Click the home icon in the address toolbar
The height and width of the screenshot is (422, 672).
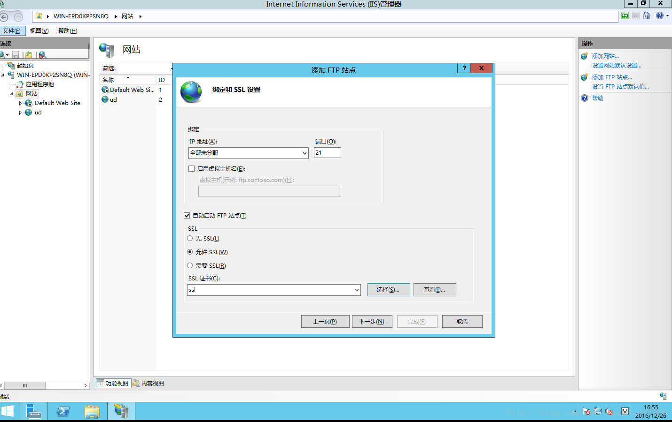(x=647, y=15)
